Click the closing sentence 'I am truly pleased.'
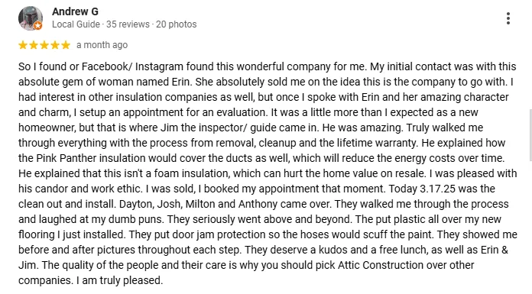532x294 pixels. coord(119,280)
